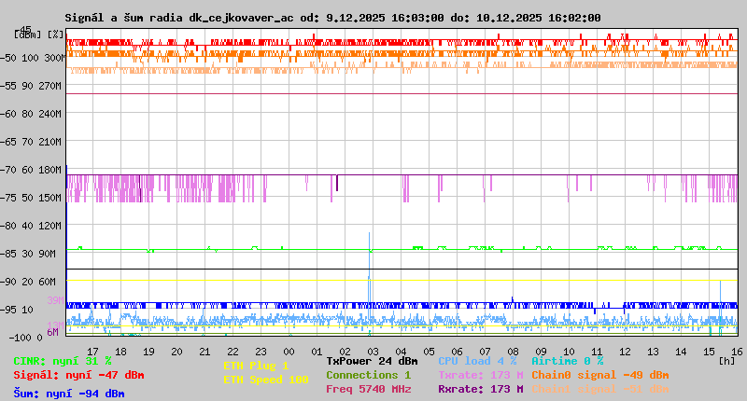Click the '00' midnight tick on time axis
Viewport: 747px width, 401px height.
tap(289, 352)
